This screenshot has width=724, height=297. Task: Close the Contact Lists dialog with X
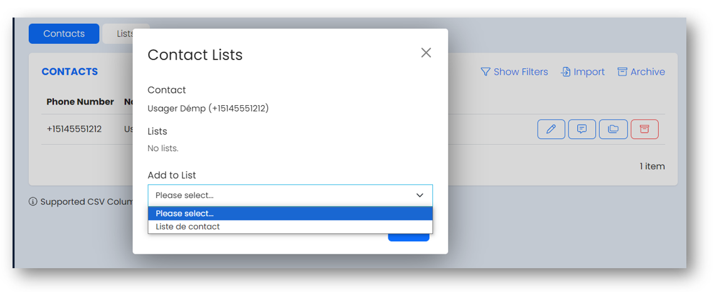[426, 53]
